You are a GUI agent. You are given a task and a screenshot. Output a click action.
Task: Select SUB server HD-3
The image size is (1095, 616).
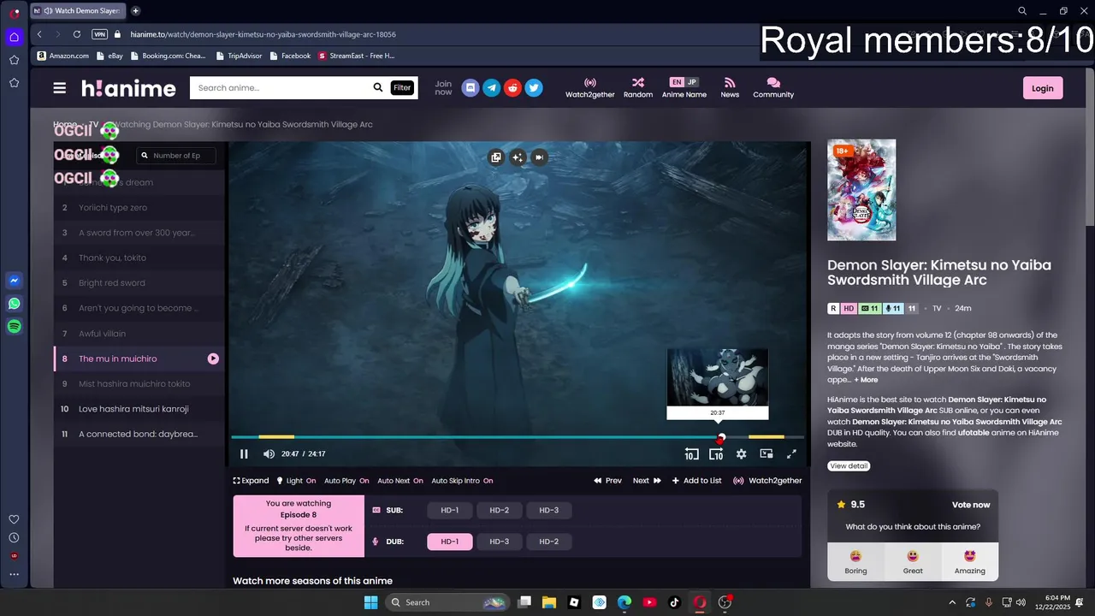(549, 510)
